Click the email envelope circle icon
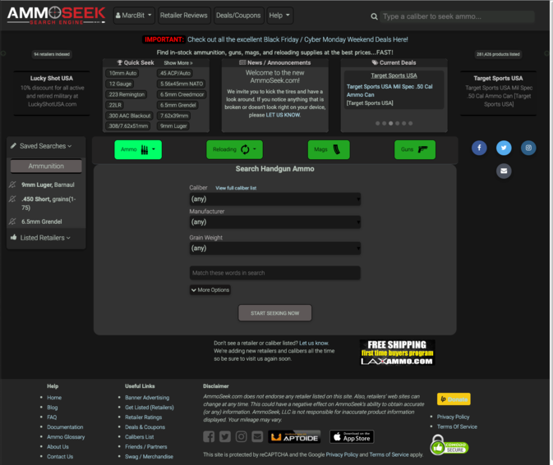 coord(504,171)
